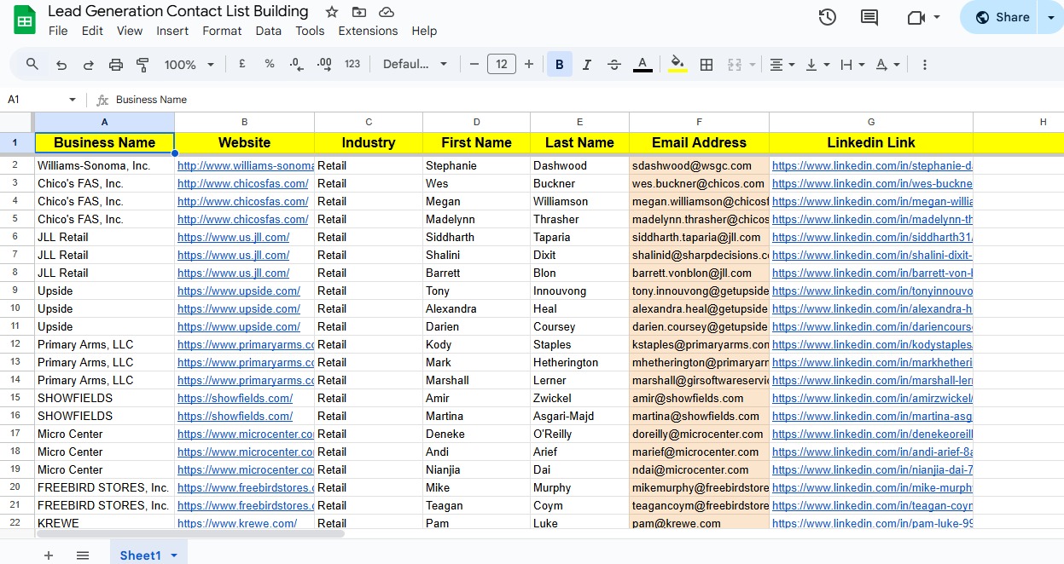
Task: Open horizontal align dropdown
Action: 782,64
